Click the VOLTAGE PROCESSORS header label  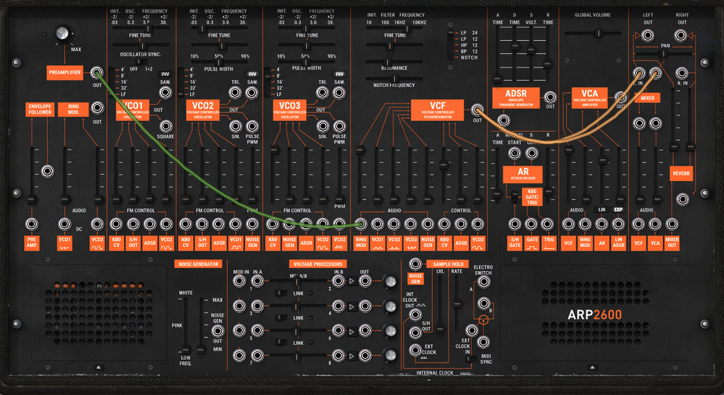click(318, 264)
